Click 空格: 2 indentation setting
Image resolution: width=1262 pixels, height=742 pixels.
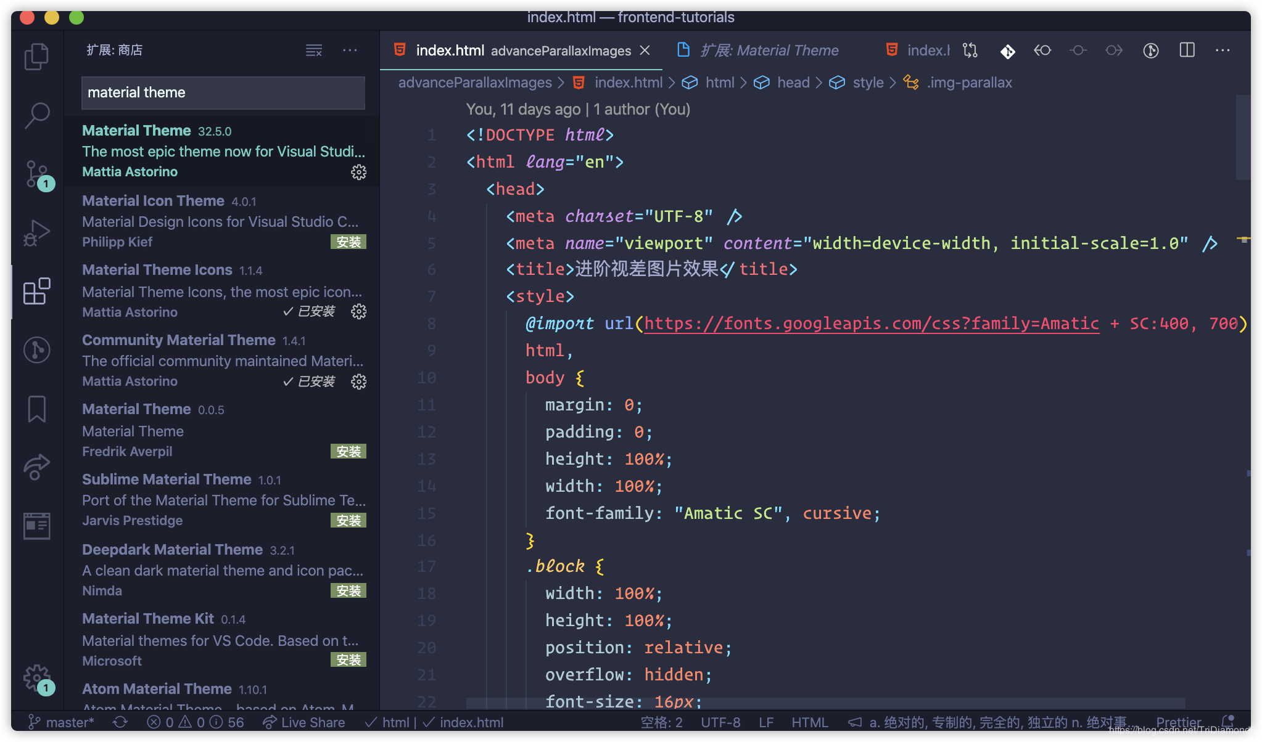point(661,722)
